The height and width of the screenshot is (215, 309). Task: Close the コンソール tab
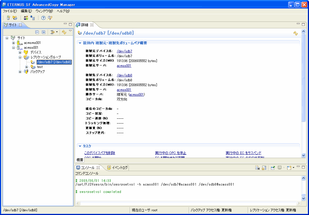(98, 168)
